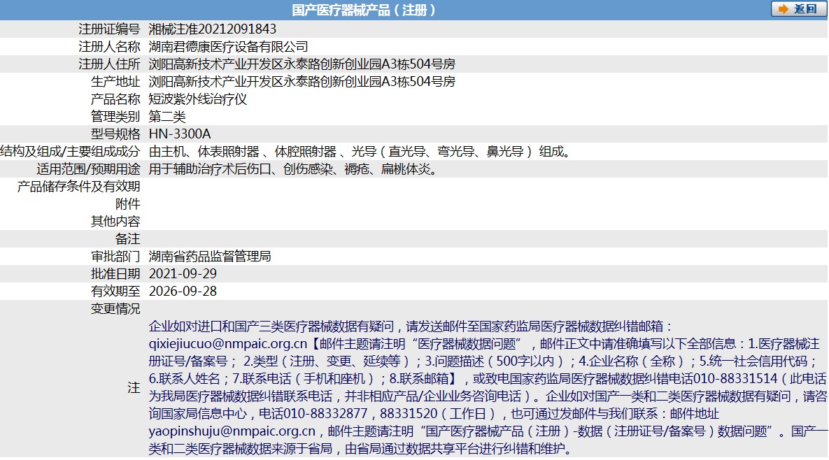Screen dimensions: 829x460
Task: Select the 注册人住所 address value
Action: (x=302, y=64)
